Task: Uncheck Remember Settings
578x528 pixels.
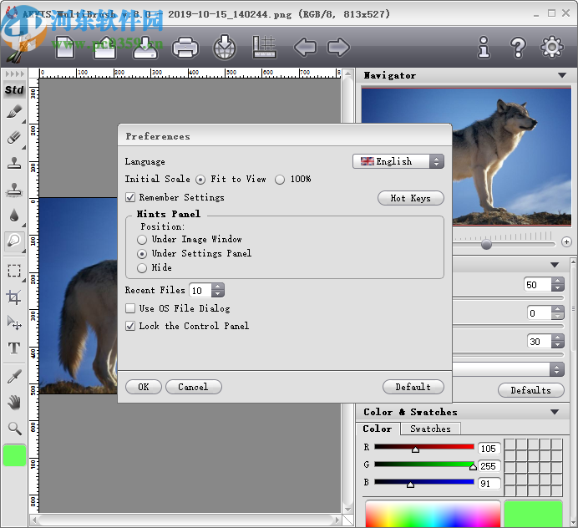Action: pos(130,197)
